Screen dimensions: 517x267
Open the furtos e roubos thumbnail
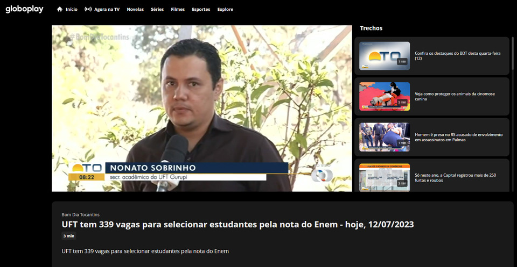pos(385,178)
